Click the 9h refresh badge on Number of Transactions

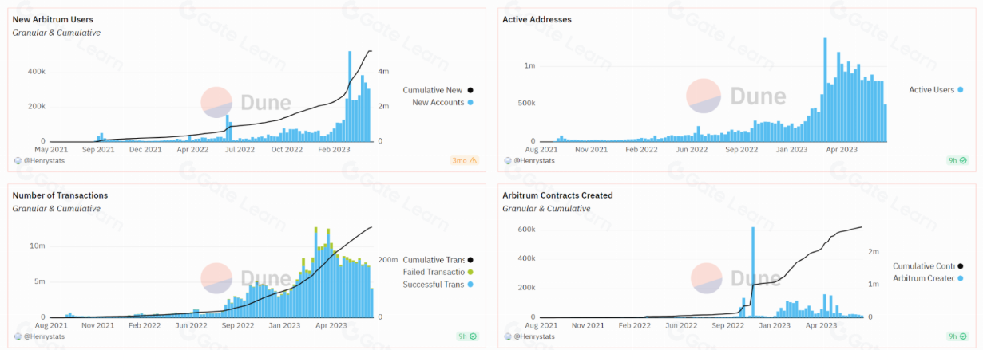[x=466, y=336]
